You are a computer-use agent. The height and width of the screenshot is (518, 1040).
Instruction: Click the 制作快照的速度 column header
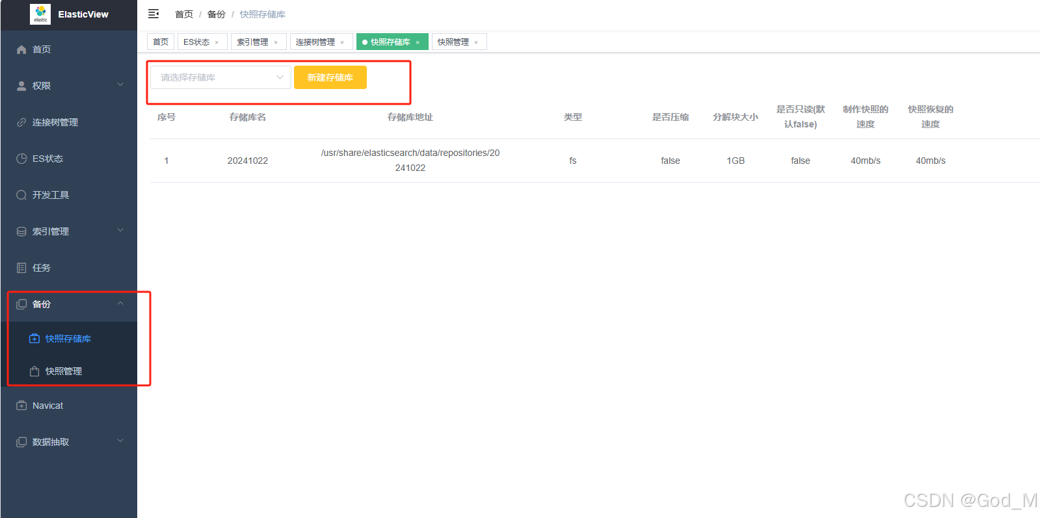pos(866,116)
